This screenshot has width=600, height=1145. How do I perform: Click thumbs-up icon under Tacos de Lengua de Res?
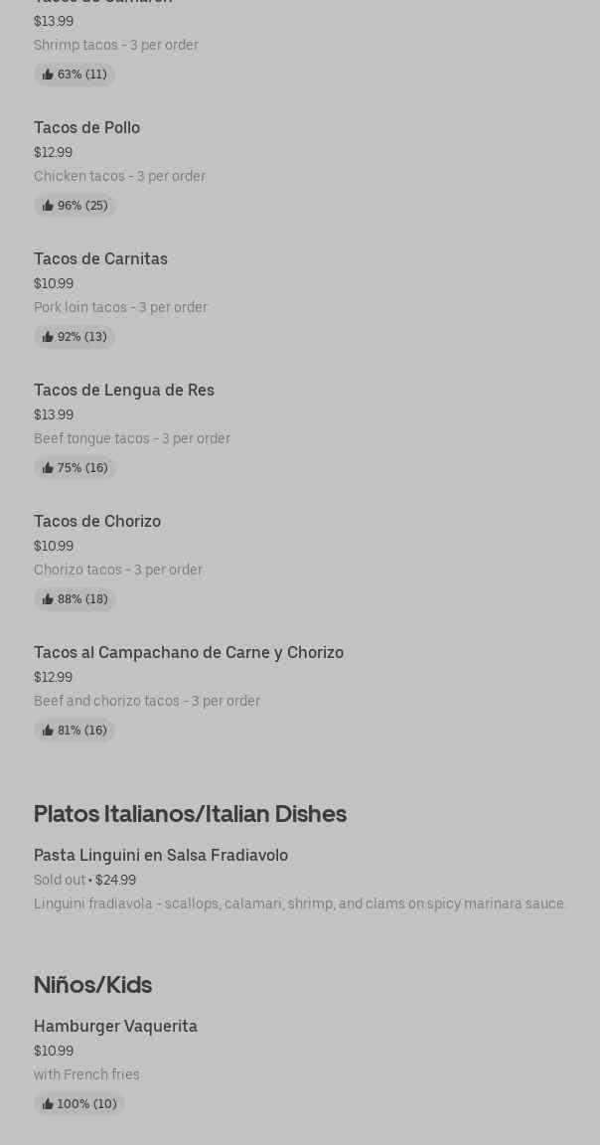coord(48,468)
